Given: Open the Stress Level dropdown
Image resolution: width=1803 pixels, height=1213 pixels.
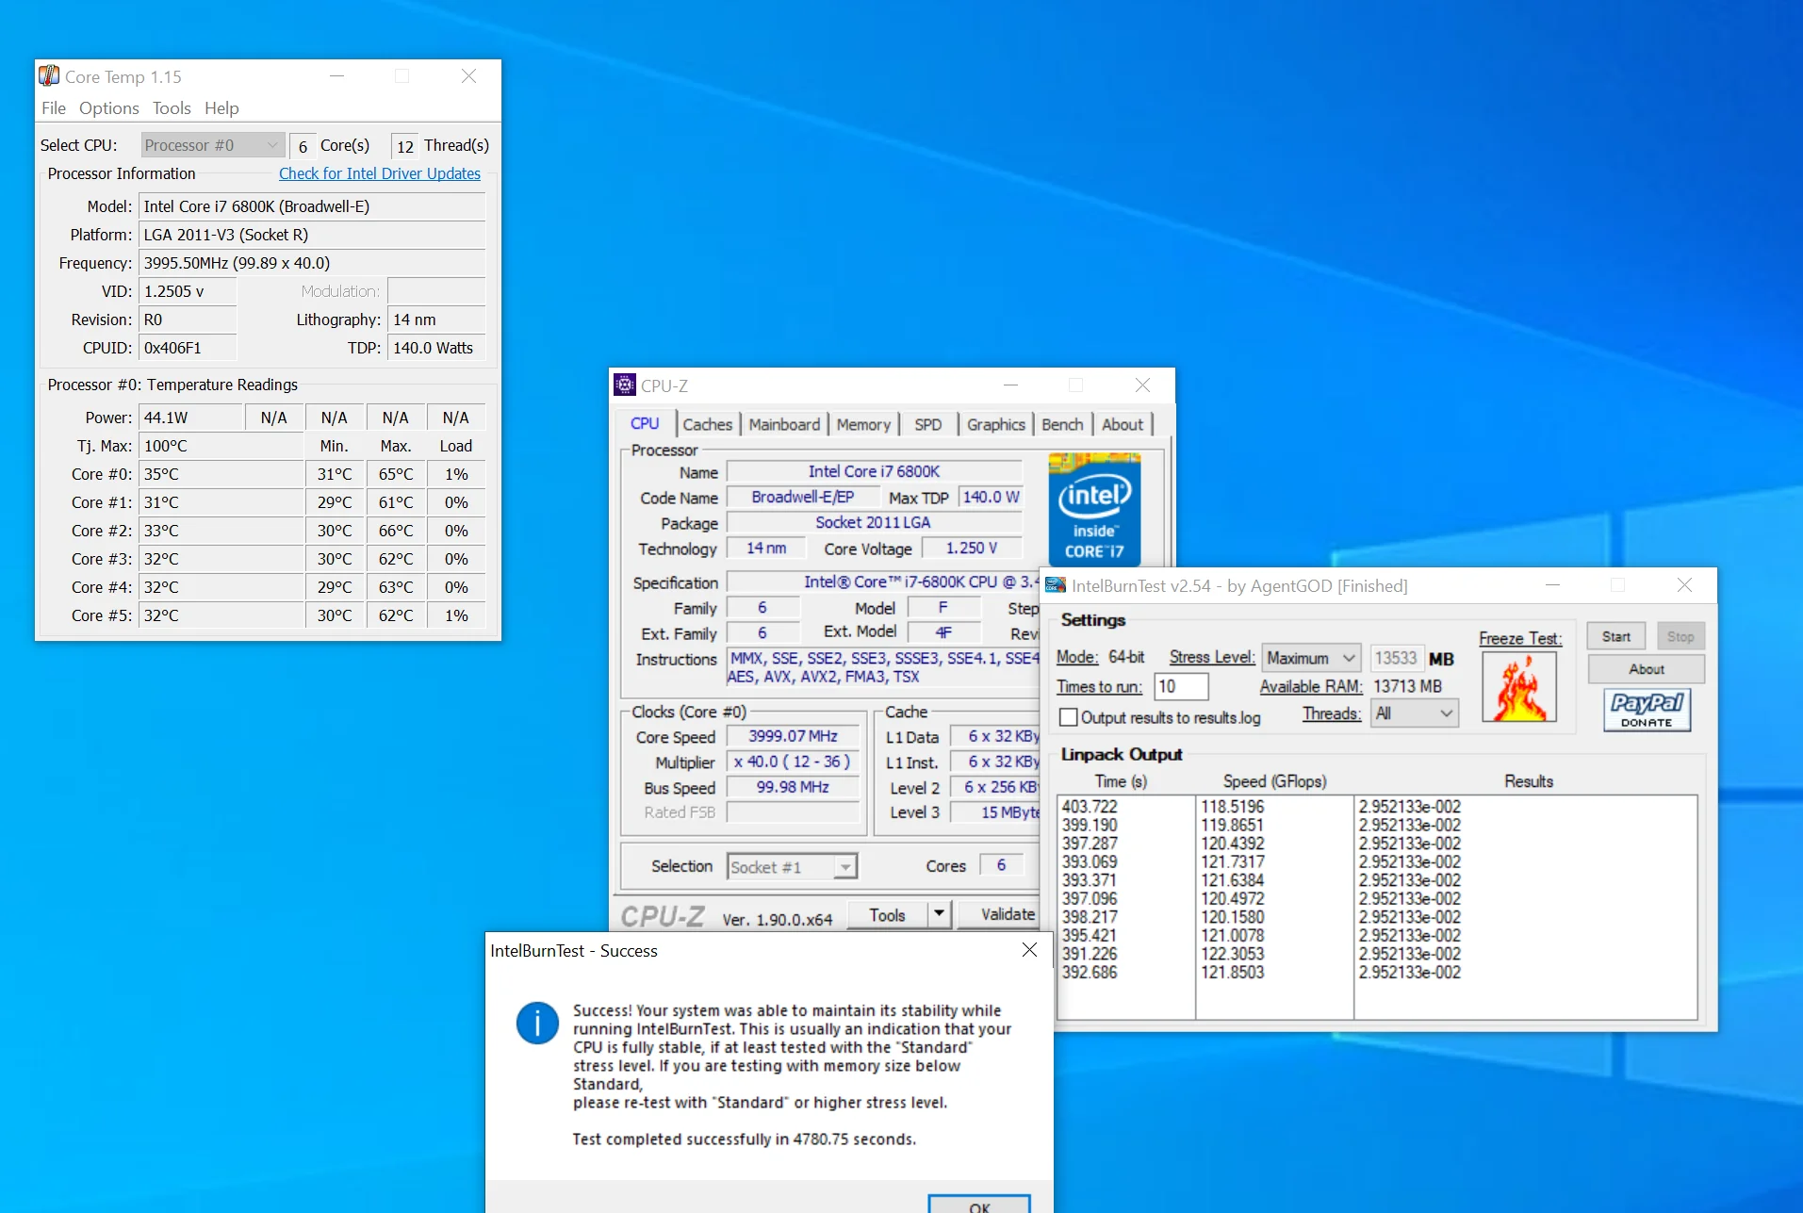Looking at the screenshot, I should pos(1311,658).
